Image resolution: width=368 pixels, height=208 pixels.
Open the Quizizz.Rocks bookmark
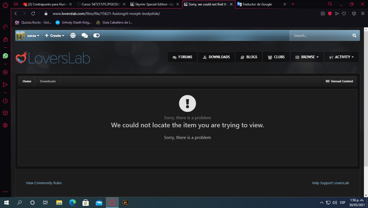tap(33, 22)
